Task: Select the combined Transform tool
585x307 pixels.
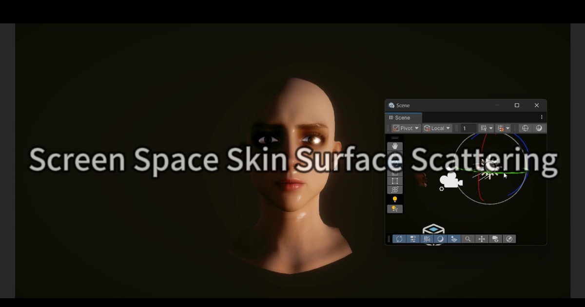Action: (x=394, y=189)
